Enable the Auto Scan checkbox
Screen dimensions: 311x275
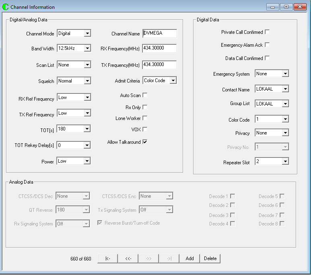pyautogui.click(x=145, y=95)
